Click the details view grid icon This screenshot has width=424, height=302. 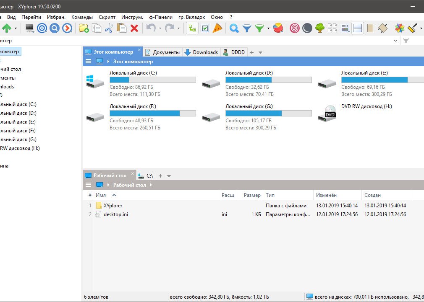pyautogui.click(x=345, y=28)
